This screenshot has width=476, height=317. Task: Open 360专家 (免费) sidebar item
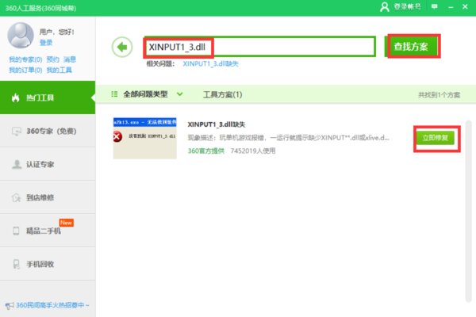click(48, 131)
